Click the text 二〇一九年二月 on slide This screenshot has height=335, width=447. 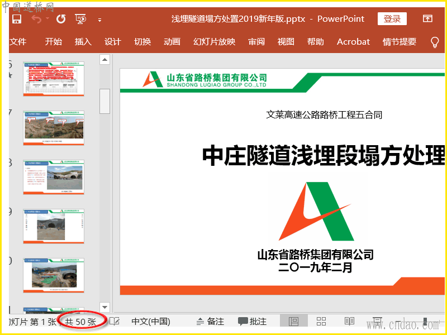point(315,267)
